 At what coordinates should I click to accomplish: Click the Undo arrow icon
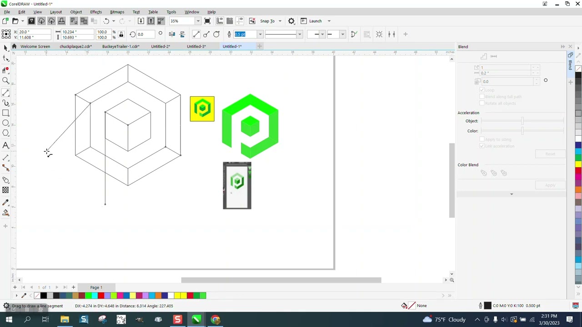tap(106, 21)
